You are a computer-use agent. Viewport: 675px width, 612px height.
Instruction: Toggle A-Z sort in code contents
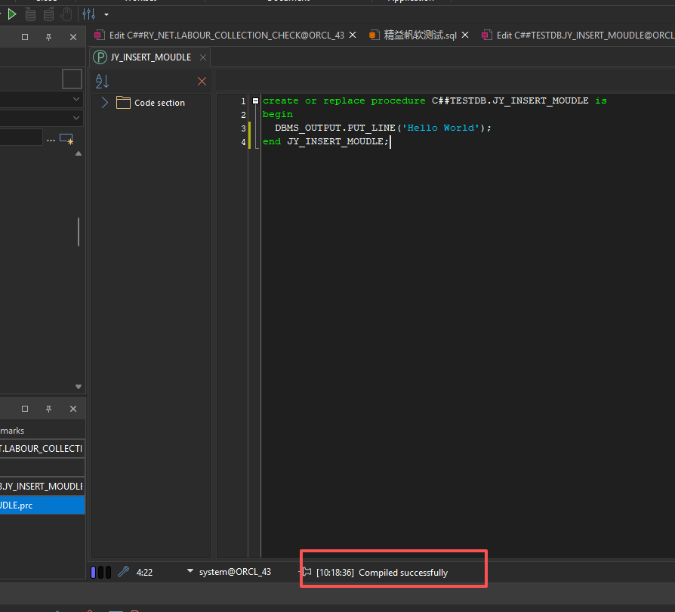pyautogui.click(x=102, y=81)
